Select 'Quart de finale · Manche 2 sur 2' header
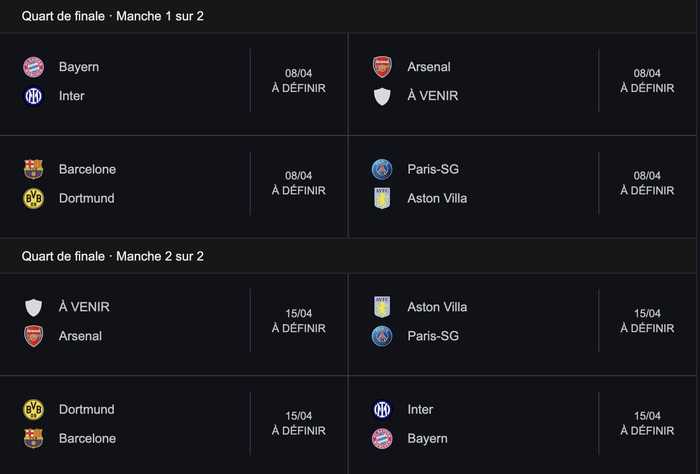This screenshot has height=474, width=700. point(112,256)
